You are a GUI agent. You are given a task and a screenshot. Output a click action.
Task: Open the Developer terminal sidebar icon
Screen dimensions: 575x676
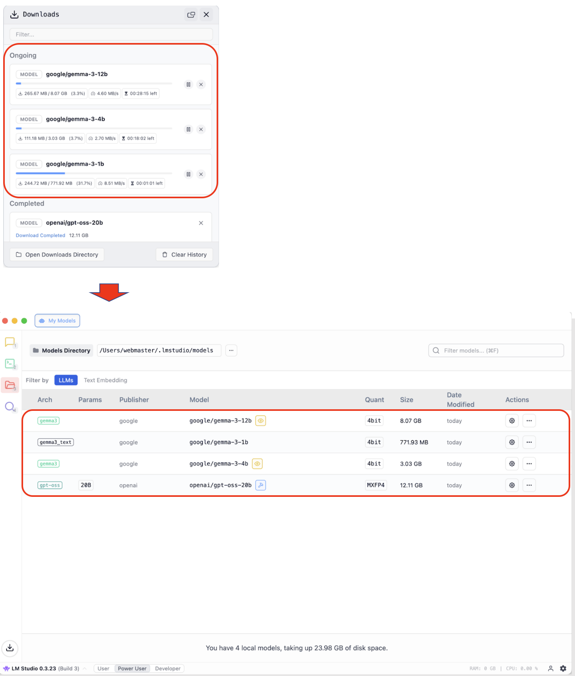pos(10,363)
